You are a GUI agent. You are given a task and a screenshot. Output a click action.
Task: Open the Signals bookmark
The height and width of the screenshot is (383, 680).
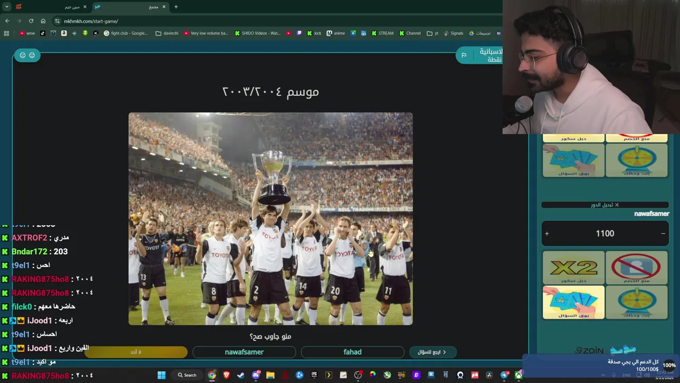pyautogui.click(x=453, y=33)
